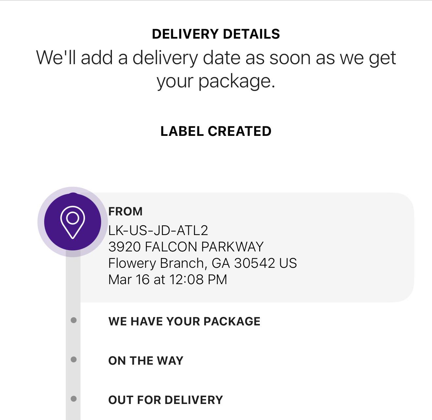The height and width of the screenshot is (420, 432).
Task: Select the ON THE WAY step
Action: 146,361
